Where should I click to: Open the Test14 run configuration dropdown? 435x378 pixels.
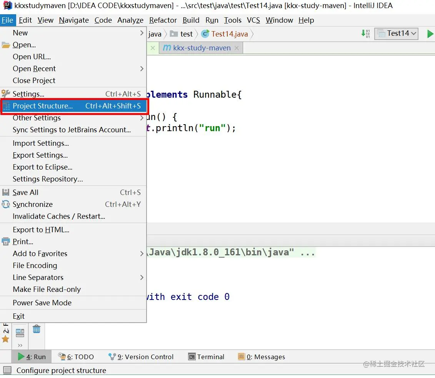coord(396,33)
